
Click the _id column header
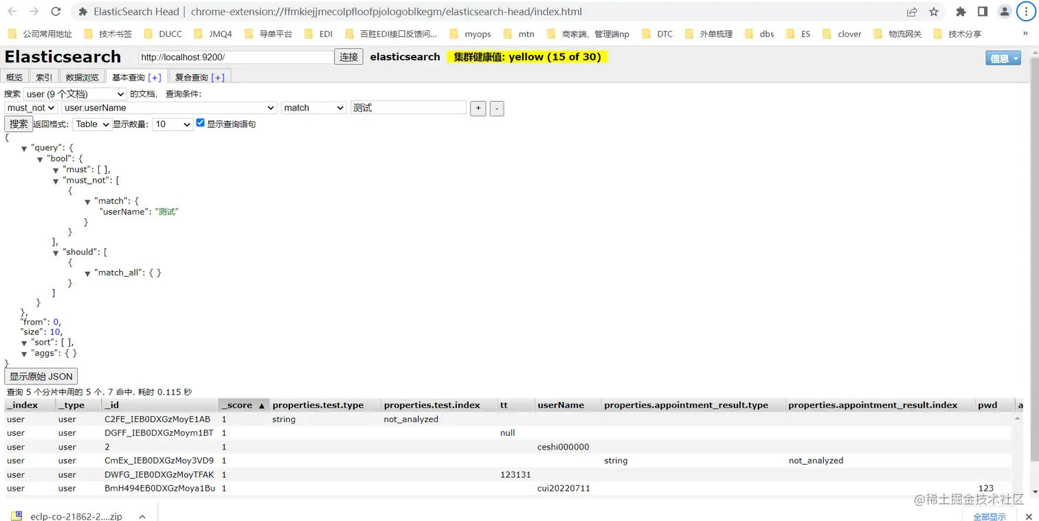coord(159,405)
